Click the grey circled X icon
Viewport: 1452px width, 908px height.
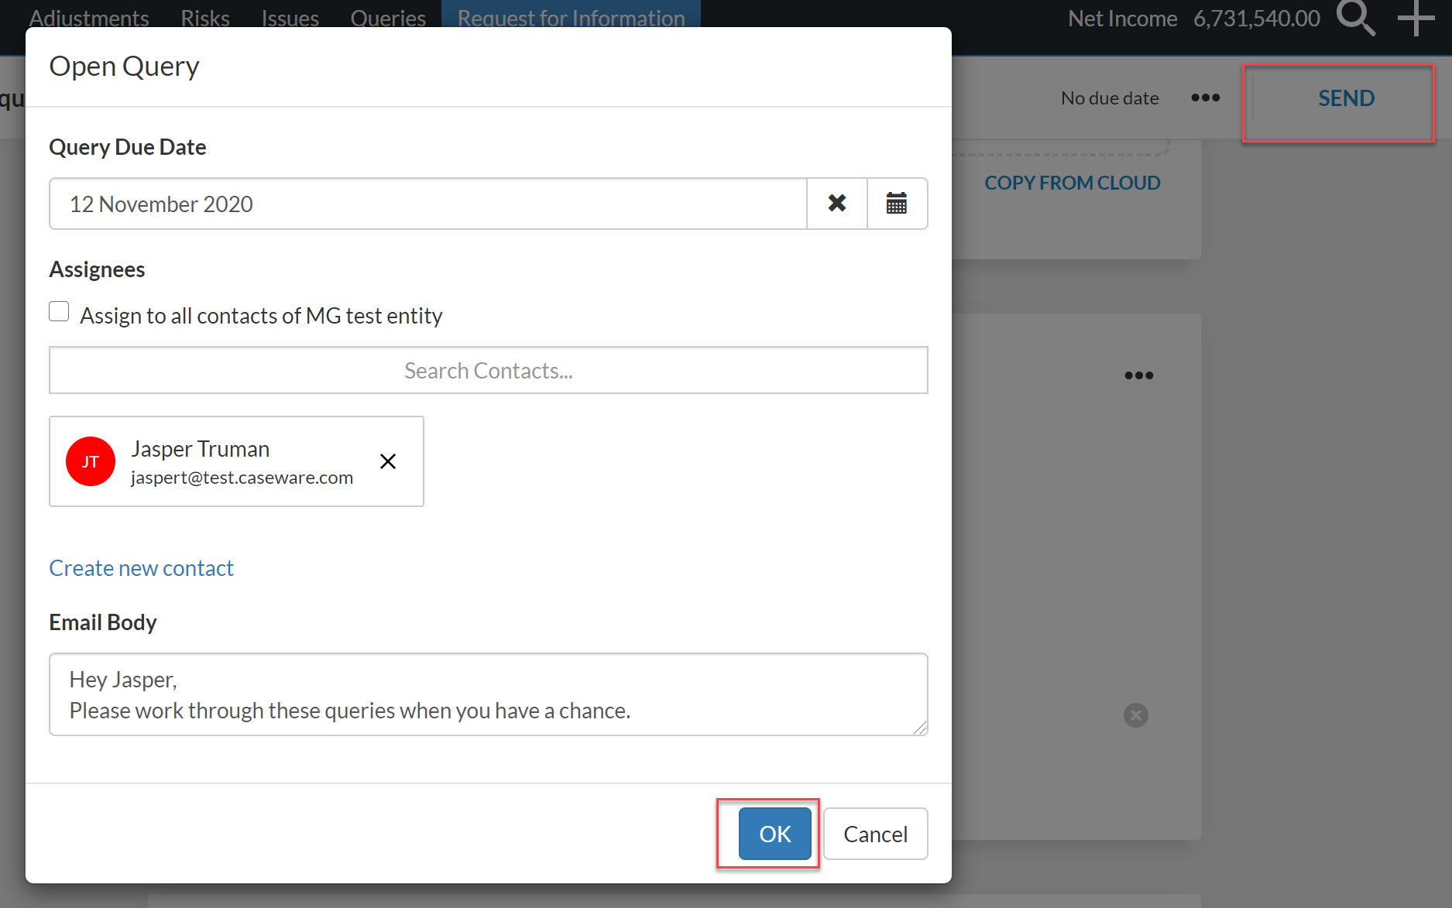(x=1136, y=715)
